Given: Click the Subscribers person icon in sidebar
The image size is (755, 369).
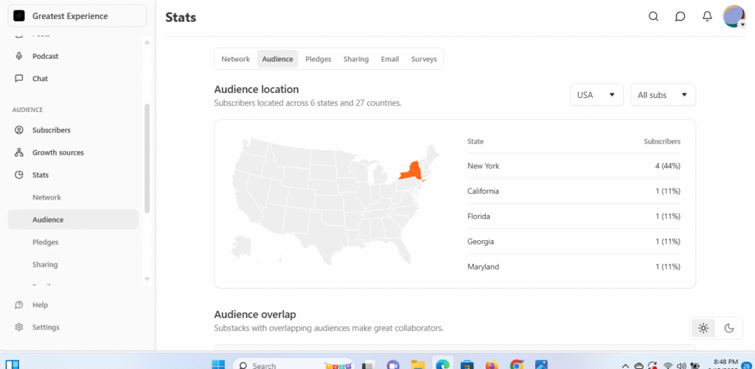Looking at the screenshot, I should point(19,130).
